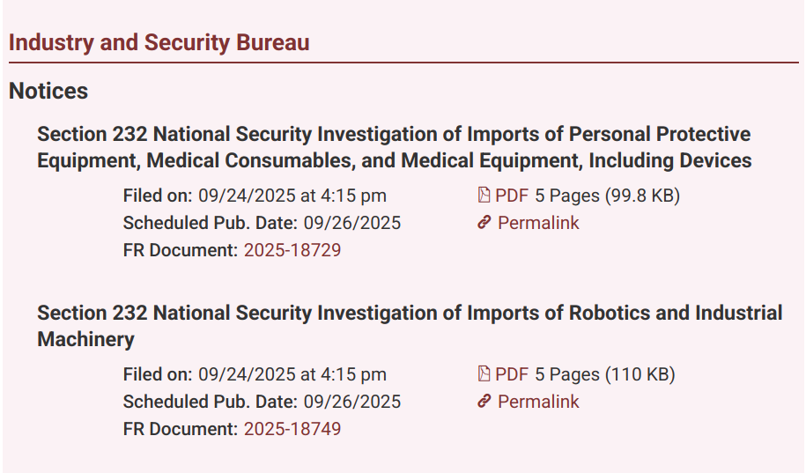Click the "5 Pages (99.8 KB)" size text

click(608, 196)
